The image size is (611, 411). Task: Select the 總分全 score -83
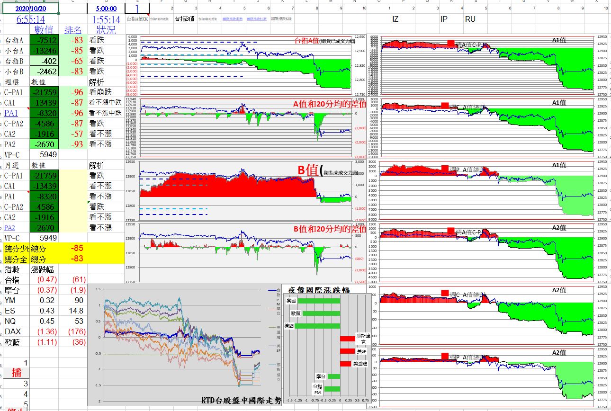73,259
